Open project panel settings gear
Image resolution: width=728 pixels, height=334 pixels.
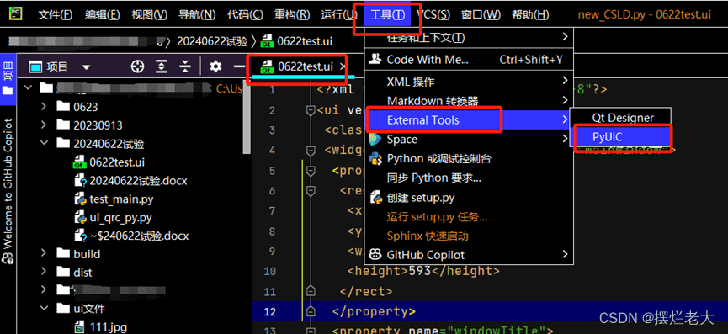pos(215,66)
